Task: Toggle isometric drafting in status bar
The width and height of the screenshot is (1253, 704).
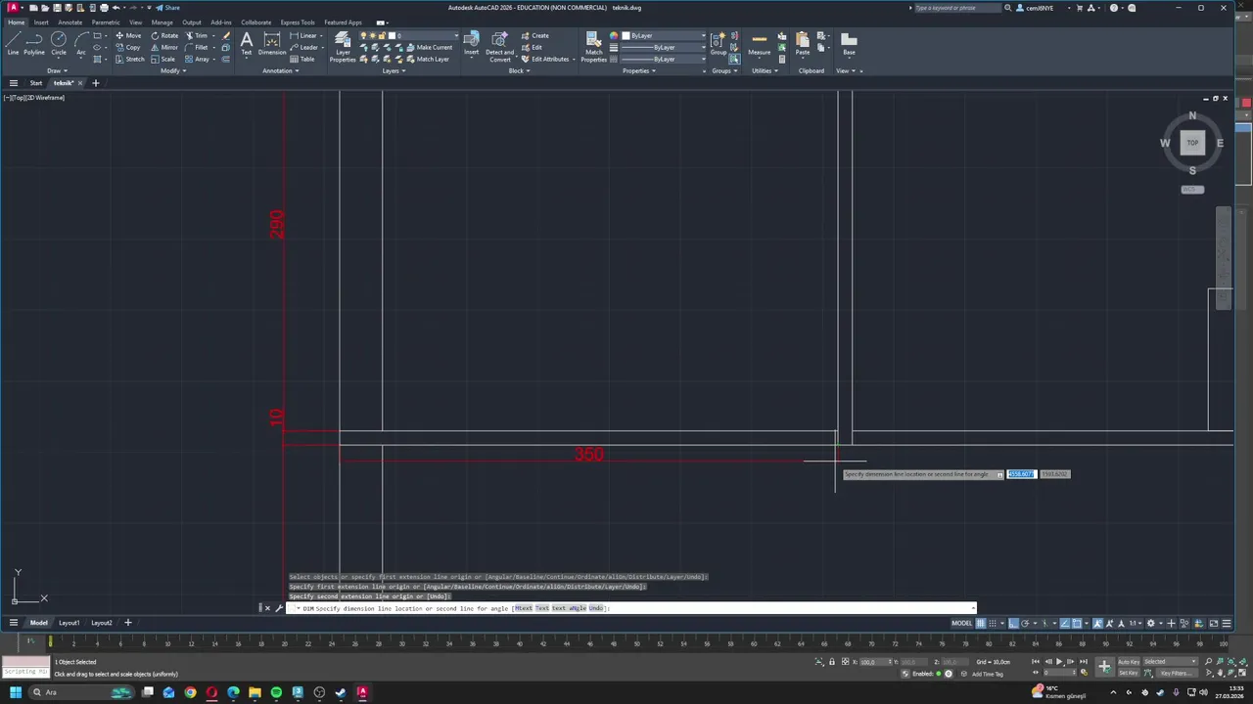Action: (1044, 623)
